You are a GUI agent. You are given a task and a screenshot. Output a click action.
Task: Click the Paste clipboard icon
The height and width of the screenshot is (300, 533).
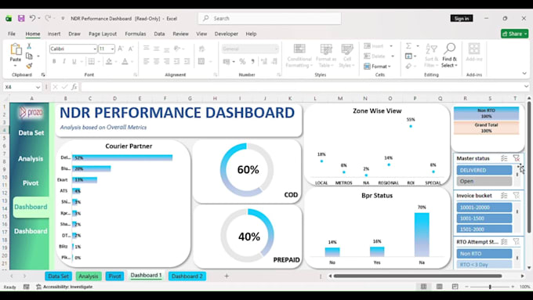[x=16, y=49]
